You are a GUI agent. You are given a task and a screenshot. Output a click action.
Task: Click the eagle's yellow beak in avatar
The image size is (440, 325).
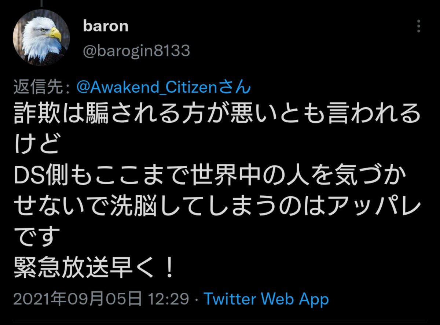tap(55, 34)
